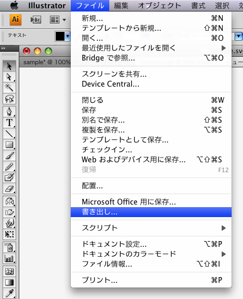Choose スクリーンを共有...
The width and height of the screenshot is (243, 299).
click(x=151, y=74)
